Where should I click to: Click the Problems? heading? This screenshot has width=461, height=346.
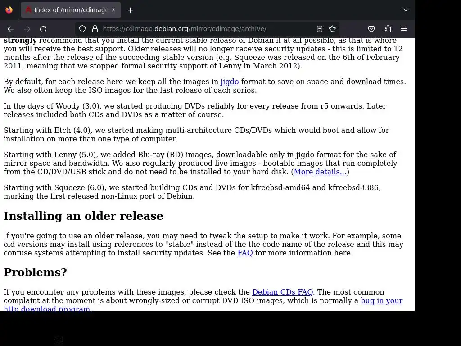[x=35, y=273]
